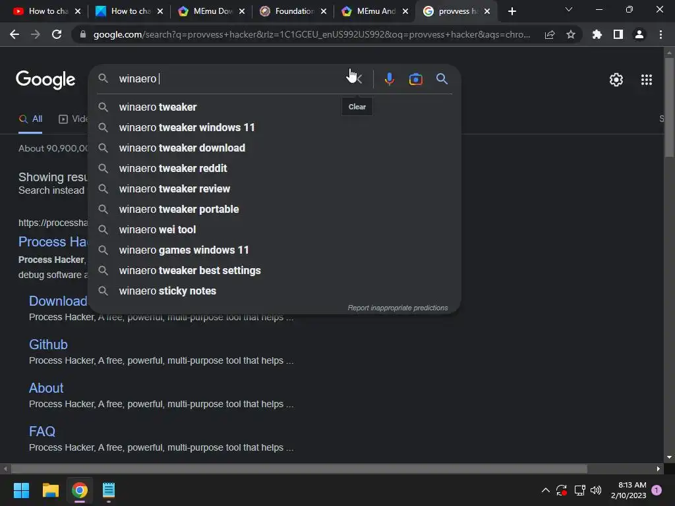
Task: Open the Google apps grid
Action: 646,80
